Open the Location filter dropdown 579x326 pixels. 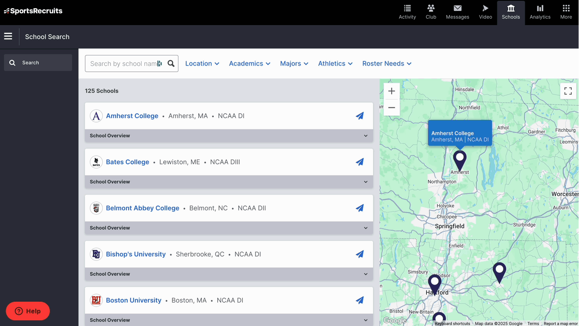[x=202, y=64]
